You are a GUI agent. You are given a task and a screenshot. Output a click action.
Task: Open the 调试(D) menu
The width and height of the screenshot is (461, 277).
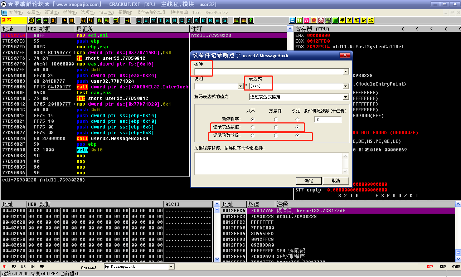pyautogui.click(x=52, y=13)
